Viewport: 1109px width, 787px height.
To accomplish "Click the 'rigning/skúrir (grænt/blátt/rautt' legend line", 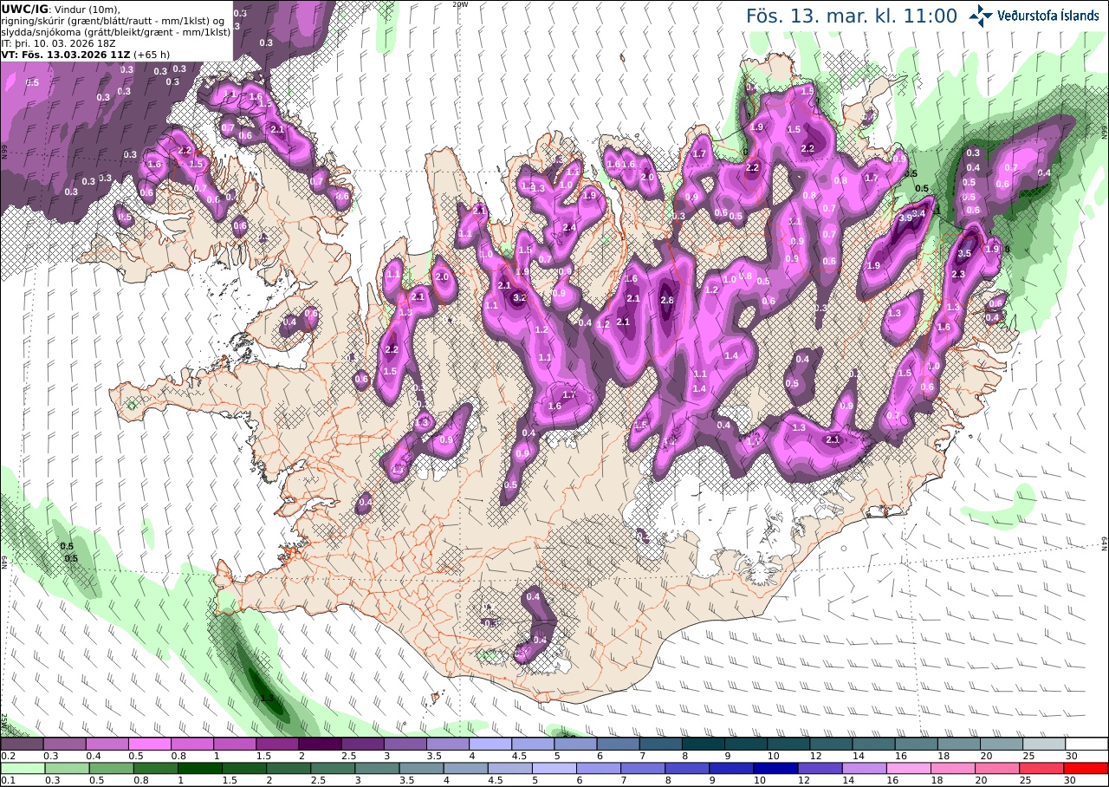I will [113, 20].
